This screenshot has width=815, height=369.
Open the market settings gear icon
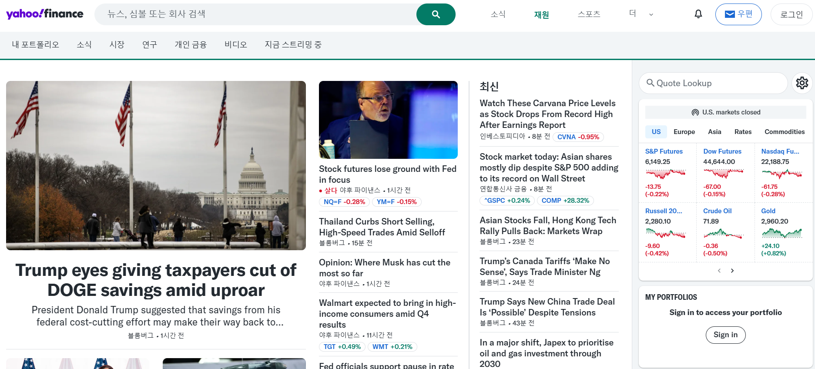802,83
